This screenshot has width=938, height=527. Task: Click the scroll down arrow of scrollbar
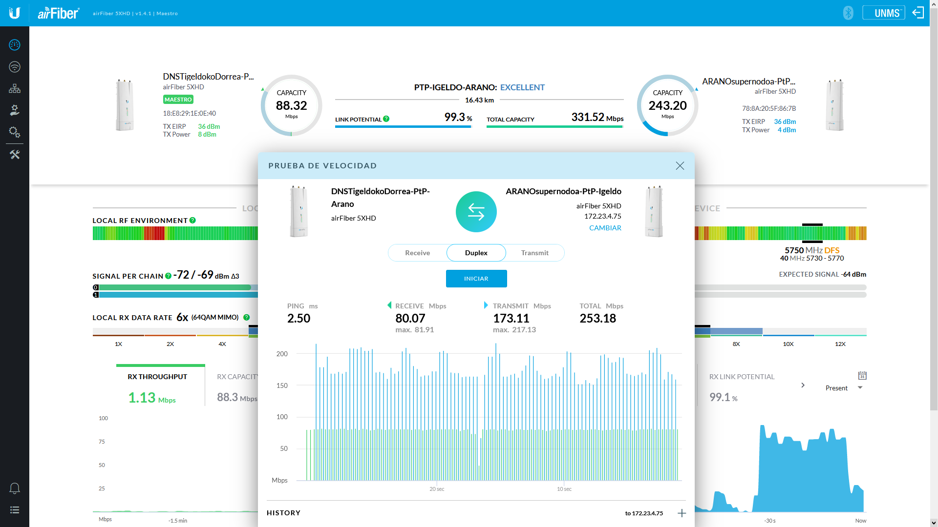pyautogui.click(x=934, y=523)
